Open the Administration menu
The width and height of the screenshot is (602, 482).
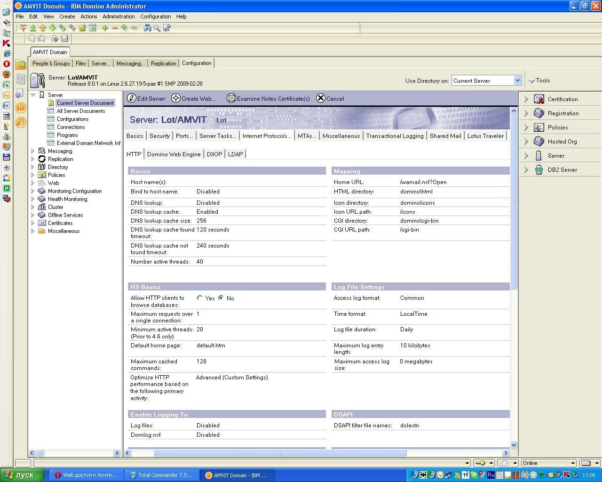tap(119, 16)
